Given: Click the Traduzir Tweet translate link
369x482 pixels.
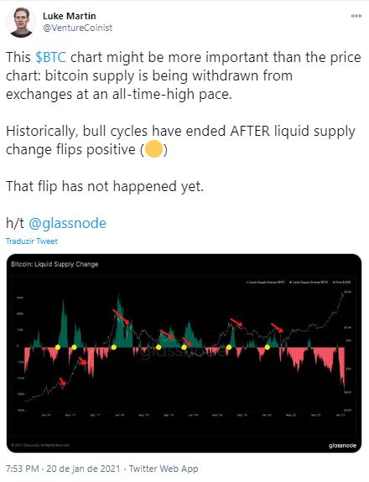Looking at the screenshot, I should point(32,241).
